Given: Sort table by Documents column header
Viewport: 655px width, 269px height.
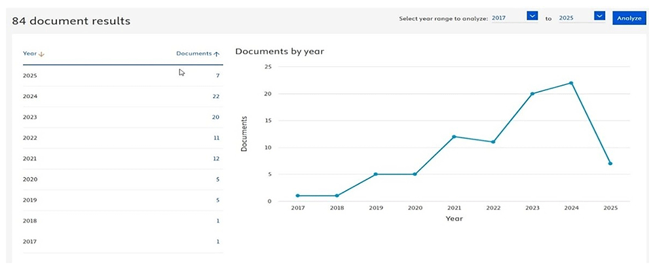Looking at the screenshot, I should (194, 54).
